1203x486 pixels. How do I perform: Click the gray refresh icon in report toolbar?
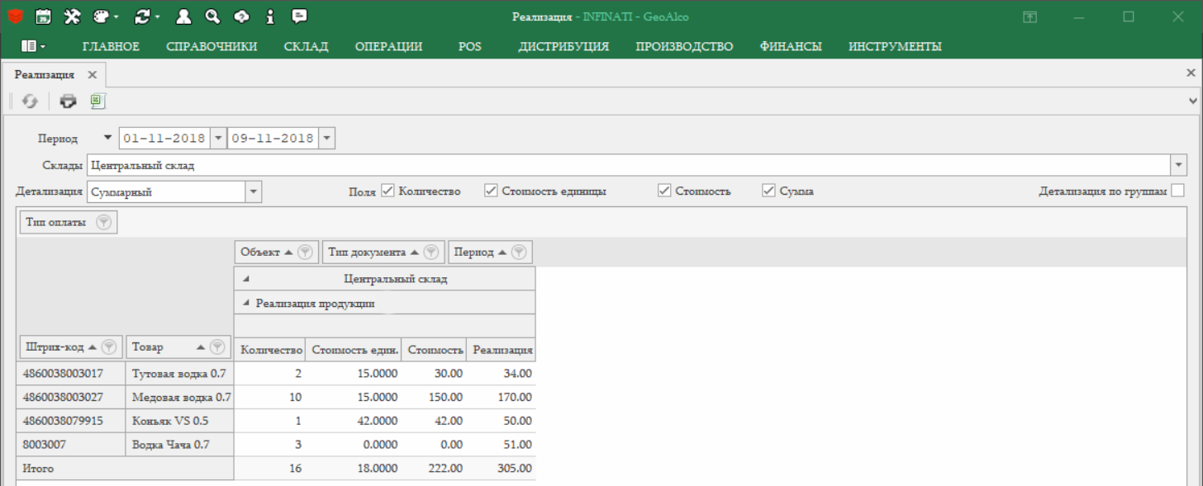[30, 101]
